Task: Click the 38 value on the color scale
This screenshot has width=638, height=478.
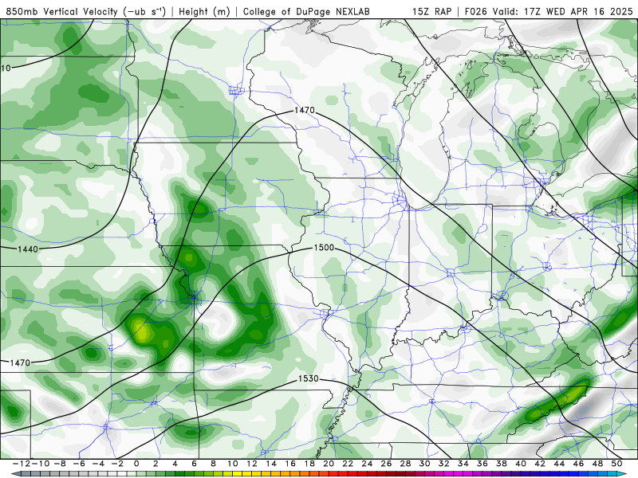Action: click(502, 464)
